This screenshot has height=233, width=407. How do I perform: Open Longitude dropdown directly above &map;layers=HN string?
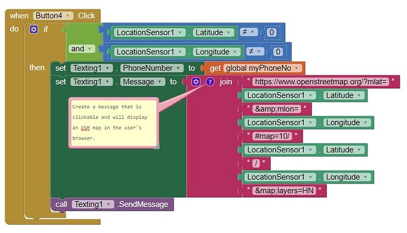click(347, 177)
